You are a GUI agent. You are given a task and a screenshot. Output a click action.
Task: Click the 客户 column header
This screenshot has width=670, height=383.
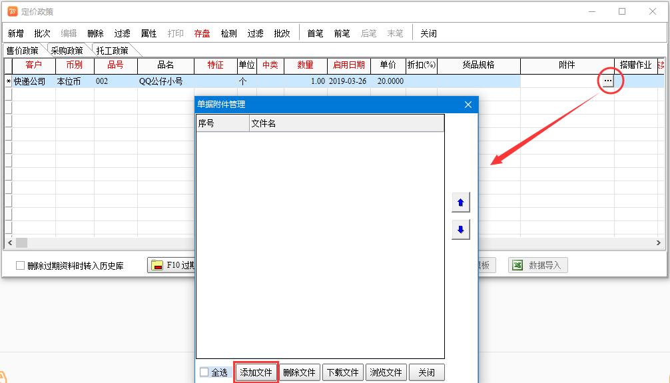coord(33,65)
